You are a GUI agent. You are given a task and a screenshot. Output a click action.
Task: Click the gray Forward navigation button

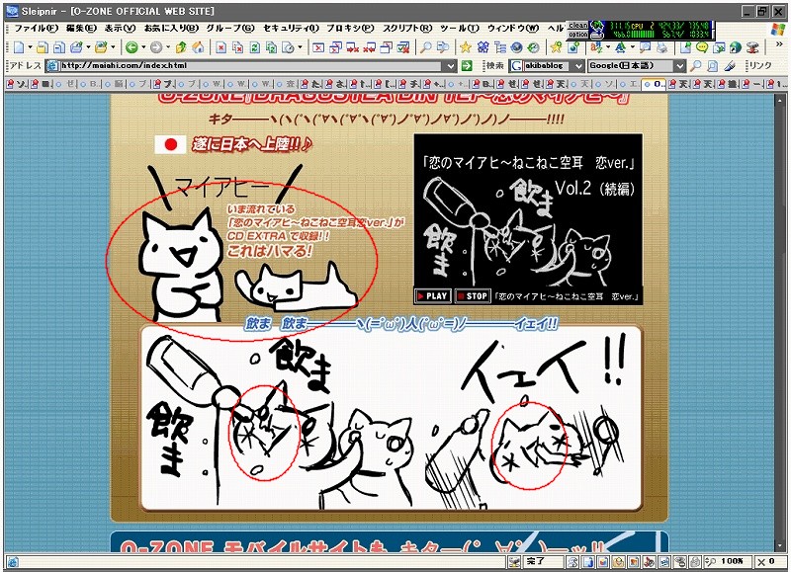click(x=156, y=47)
